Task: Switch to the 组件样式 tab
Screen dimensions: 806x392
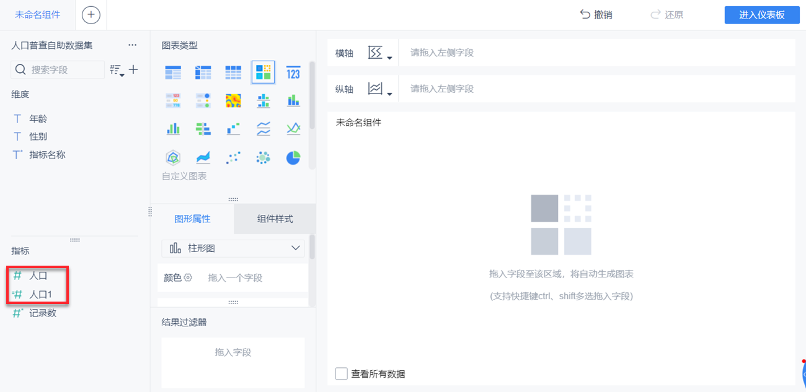Action: click(x=275, y=219)
